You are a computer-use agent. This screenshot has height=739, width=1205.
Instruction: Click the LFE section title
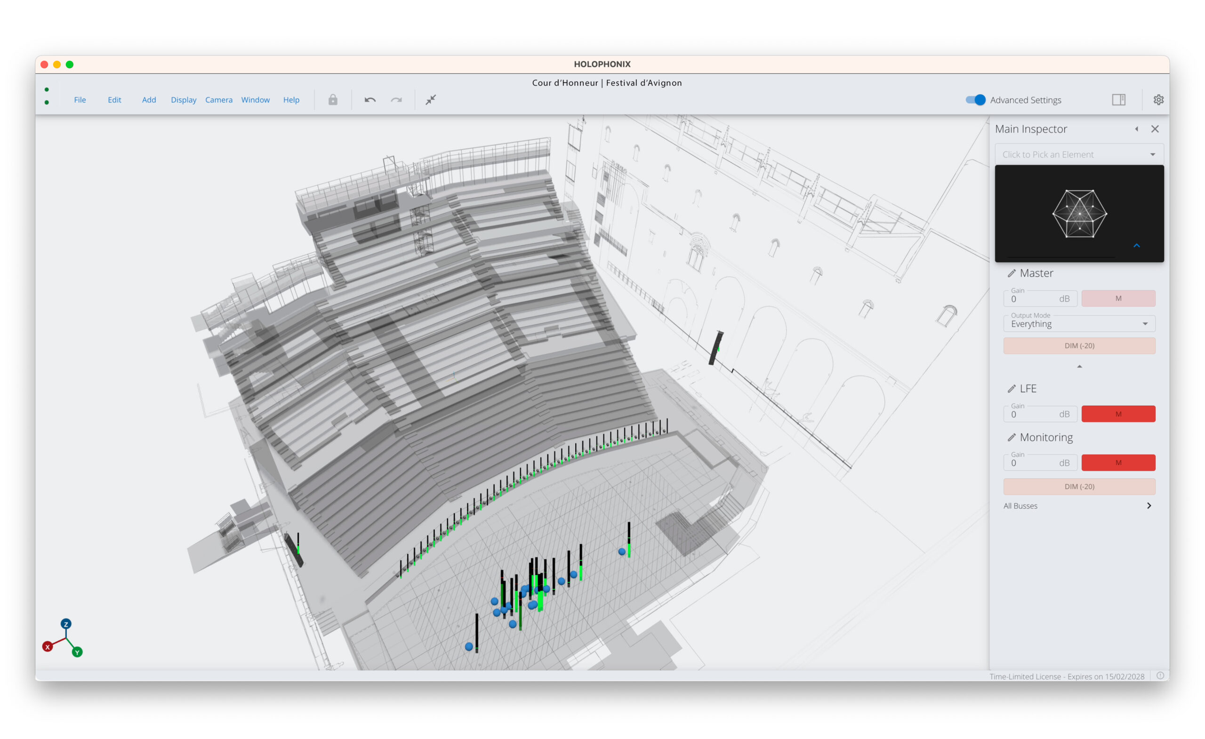point(1028,389)
